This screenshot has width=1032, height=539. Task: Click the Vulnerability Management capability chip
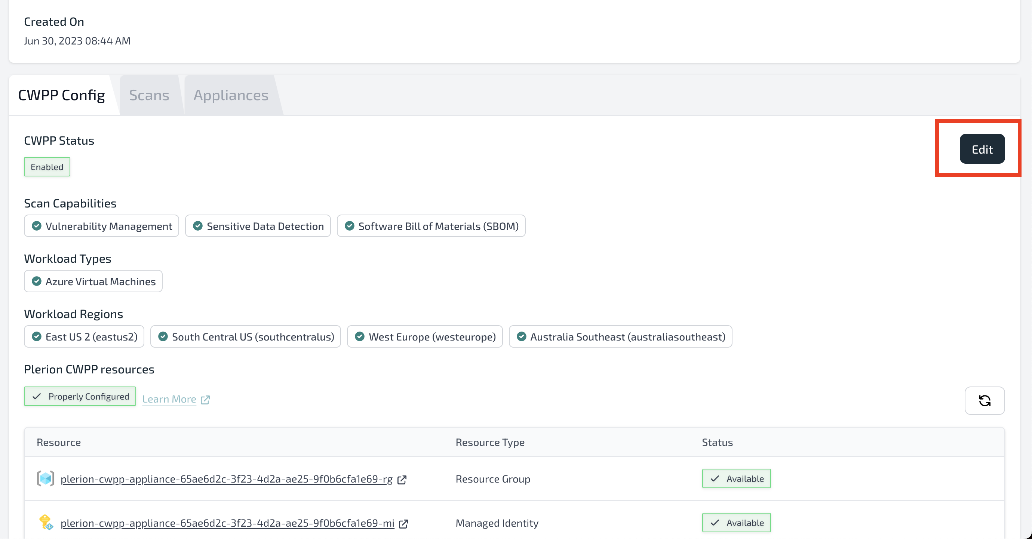tap(101, 226)
